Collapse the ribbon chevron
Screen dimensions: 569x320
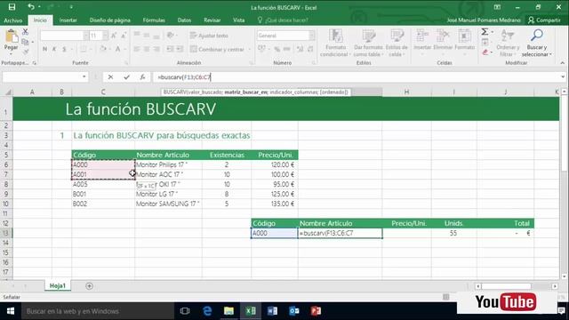pos(563,63)
